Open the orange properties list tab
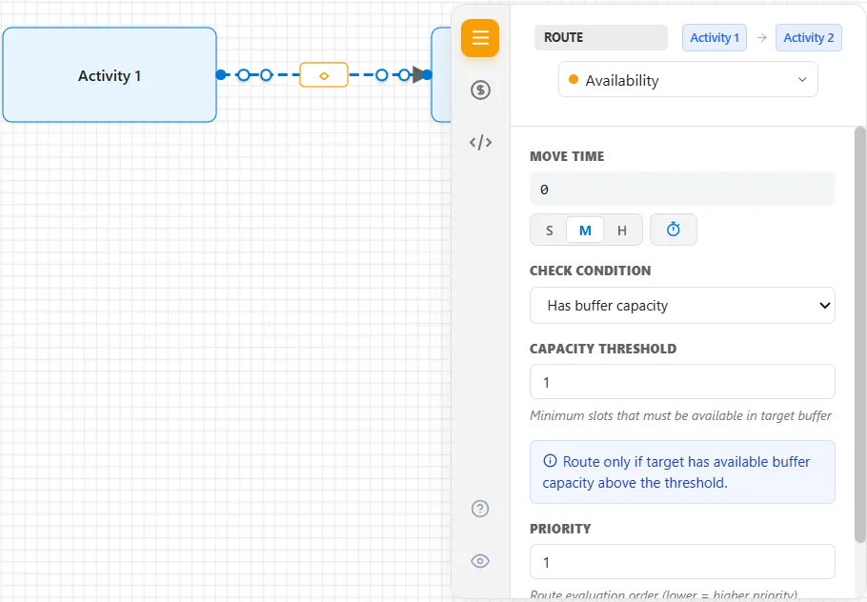 480,38
